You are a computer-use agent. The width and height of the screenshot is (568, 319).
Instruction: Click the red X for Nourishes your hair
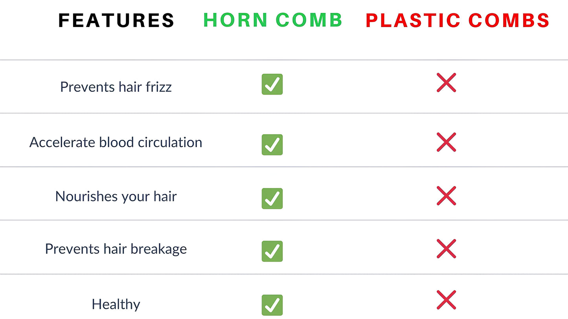click(446, 196)
